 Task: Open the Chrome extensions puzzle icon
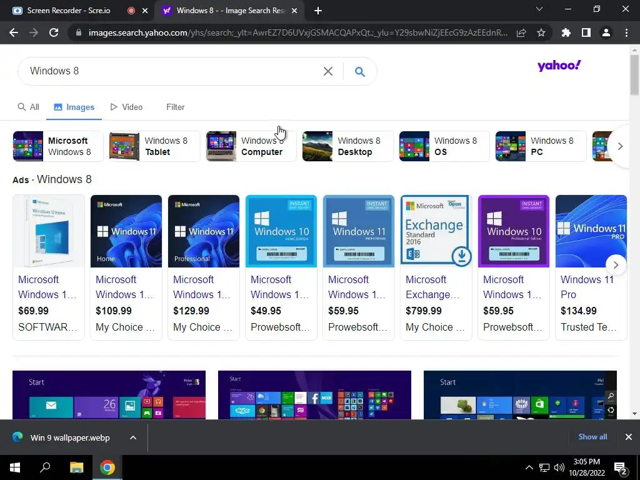pyautogui.click(x=566, y=32)
